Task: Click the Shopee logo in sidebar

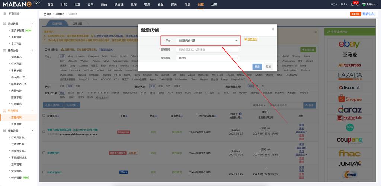Action: (x=350, y=99)
